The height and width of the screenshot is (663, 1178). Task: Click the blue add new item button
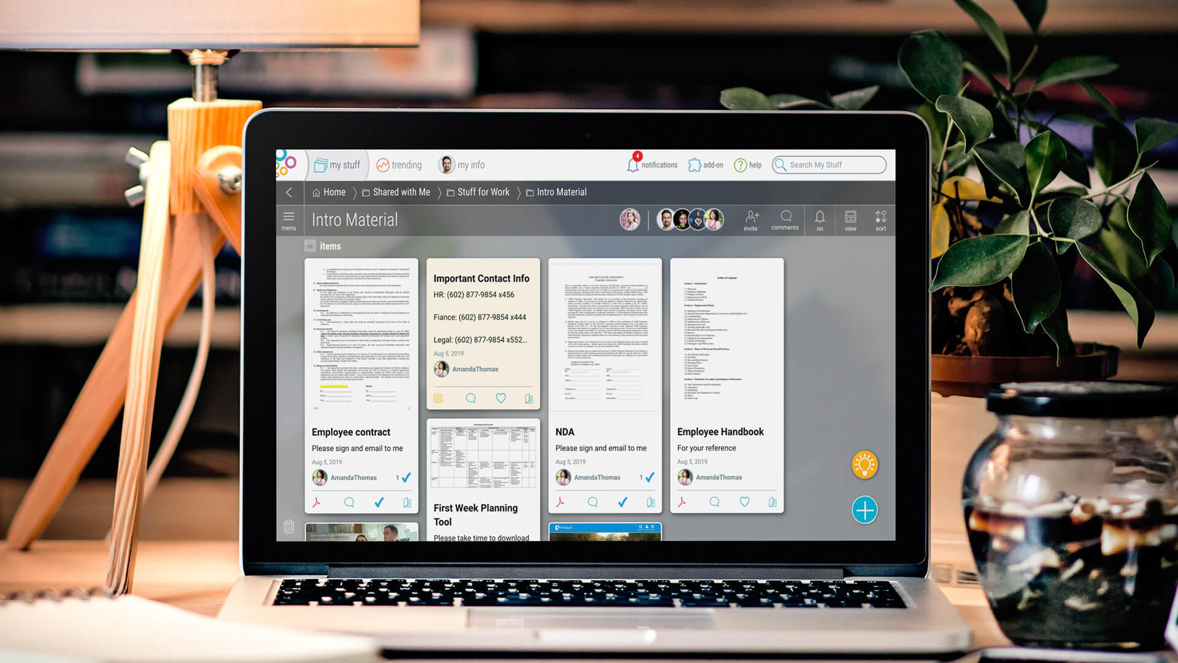[x=865, y=510]
